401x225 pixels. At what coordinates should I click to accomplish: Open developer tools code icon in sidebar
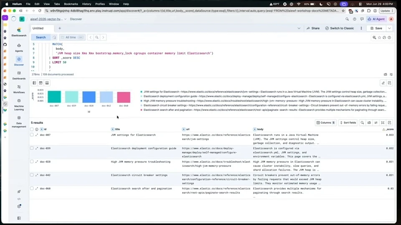[x=19, y=199]
